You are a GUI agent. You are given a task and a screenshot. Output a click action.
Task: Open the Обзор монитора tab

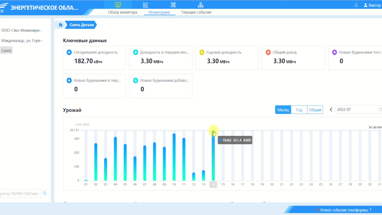(x=122, y=12)
